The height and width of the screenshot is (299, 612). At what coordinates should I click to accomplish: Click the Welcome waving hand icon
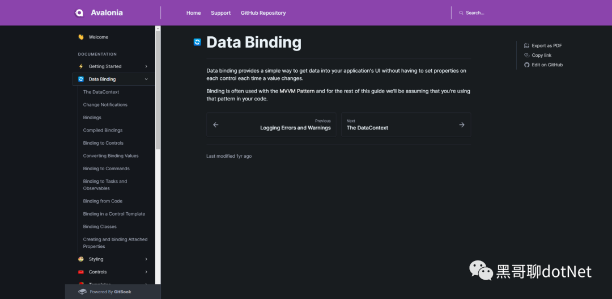pyautogui.click(x=81, y=37)
